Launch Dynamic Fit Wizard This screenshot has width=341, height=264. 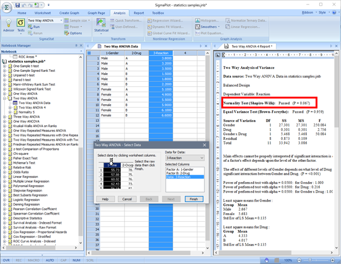tap(166, 27)
